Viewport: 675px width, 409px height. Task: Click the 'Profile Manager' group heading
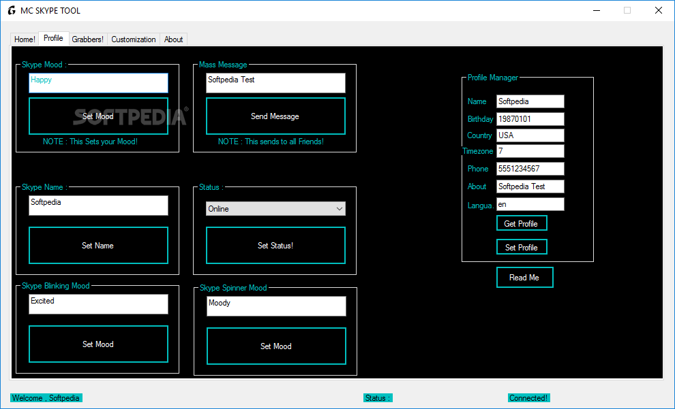[x=493, y=78]
